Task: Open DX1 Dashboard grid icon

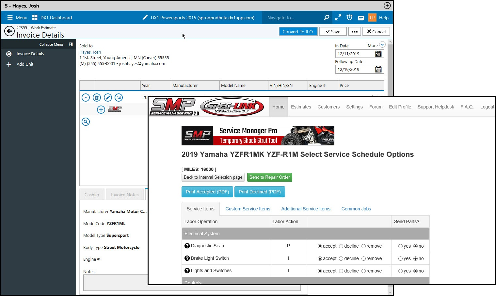Action: point(35,18)
